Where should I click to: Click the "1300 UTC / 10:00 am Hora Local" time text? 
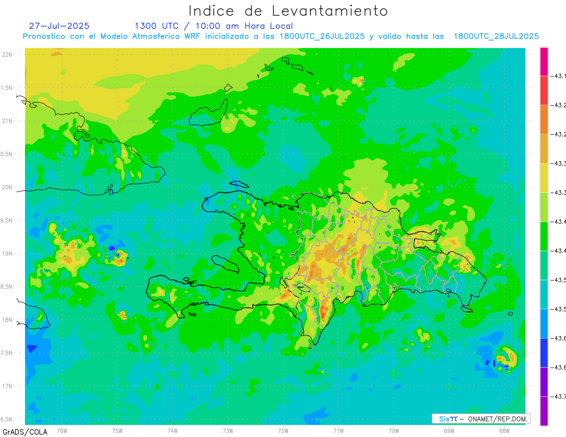tap(214, 26)
